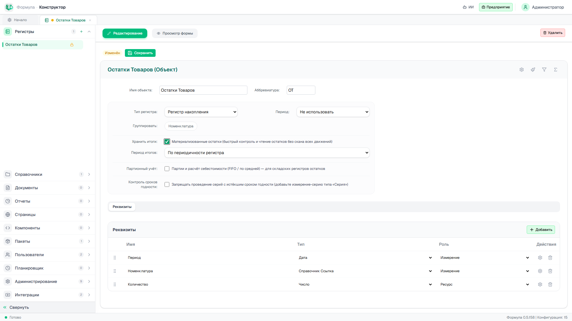The image size is (572, 321).
Task: Open the Документы section
Action: click(48, 188)
